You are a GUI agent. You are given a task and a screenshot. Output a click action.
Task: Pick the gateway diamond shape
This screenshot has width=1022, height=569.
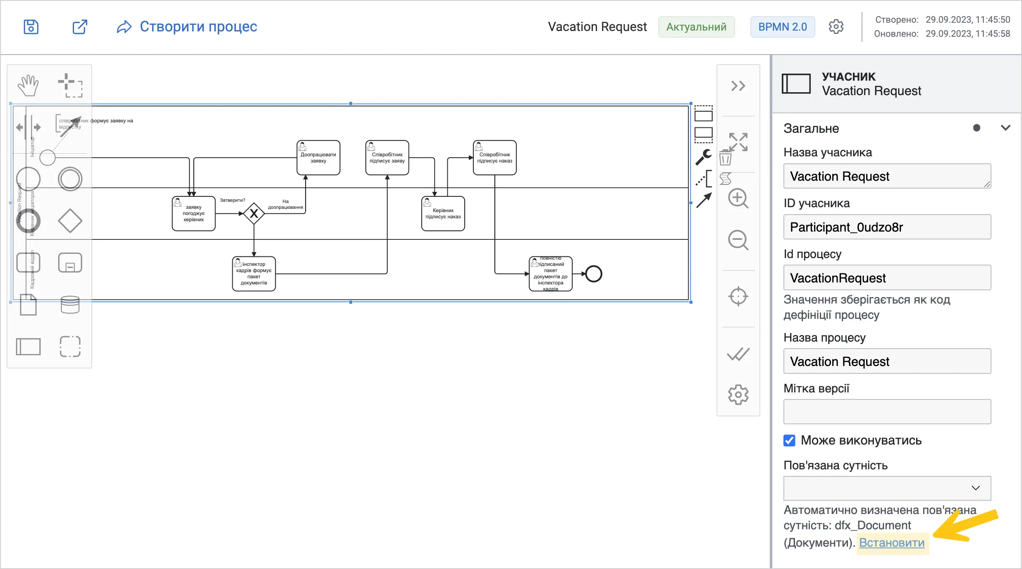[x=70, y=220]
